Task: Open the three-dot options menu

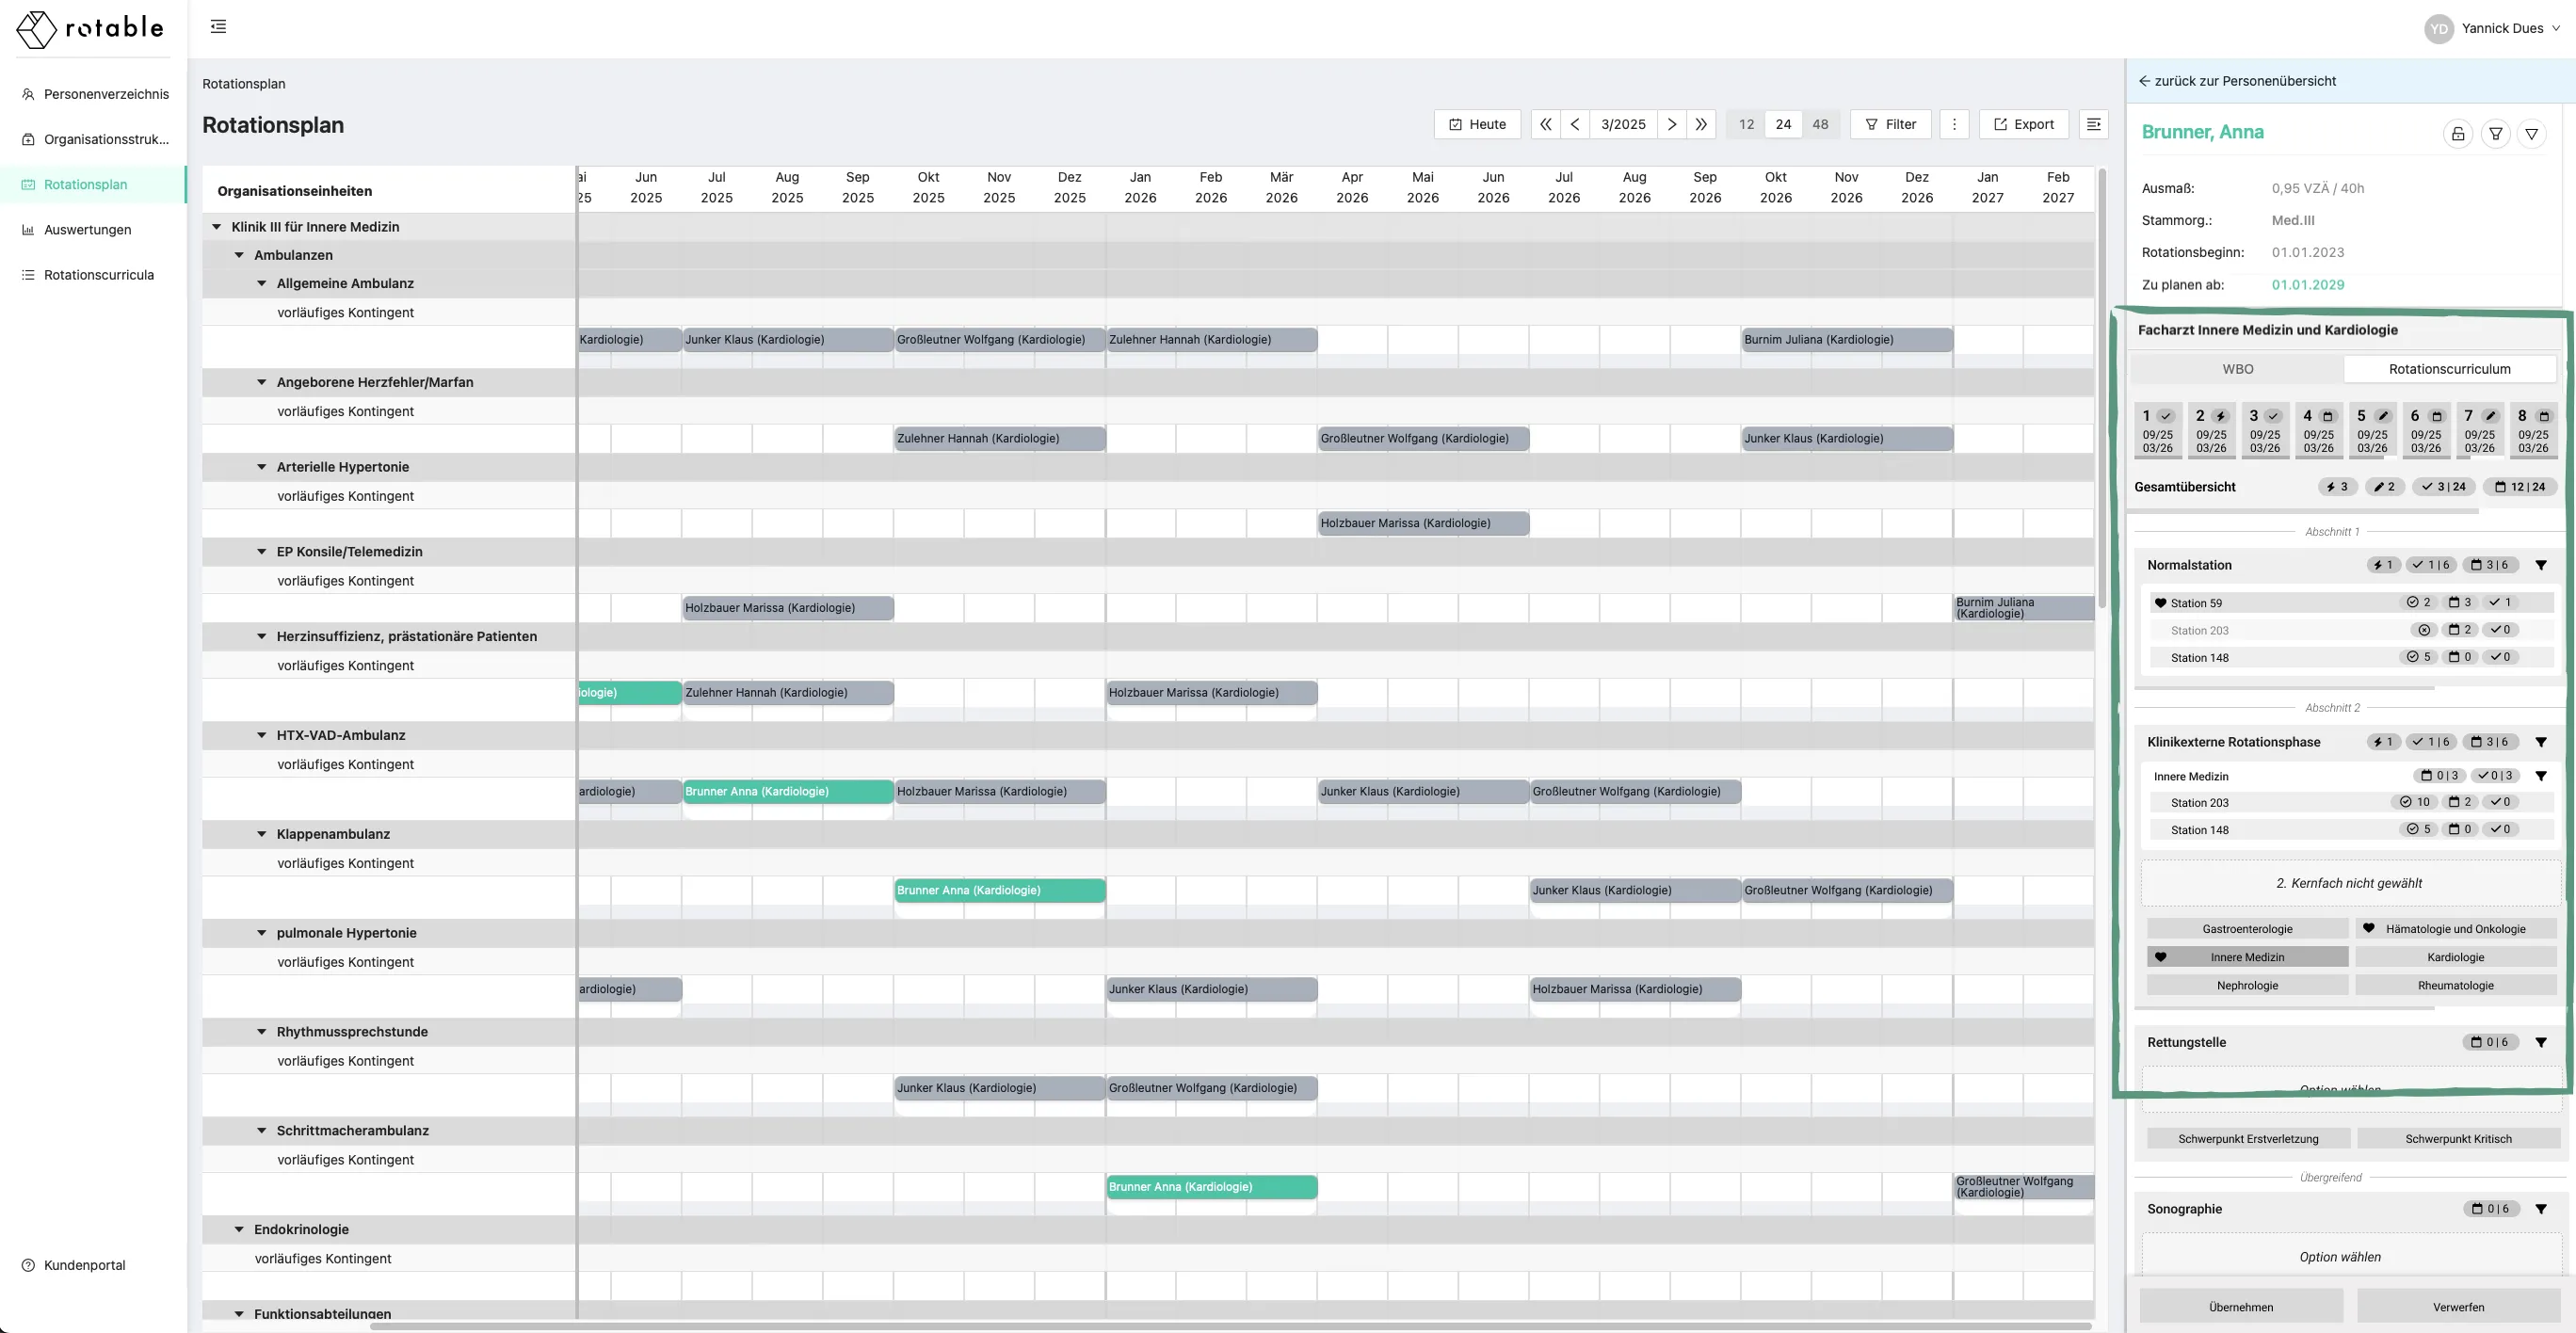Action: (1953, 124)
